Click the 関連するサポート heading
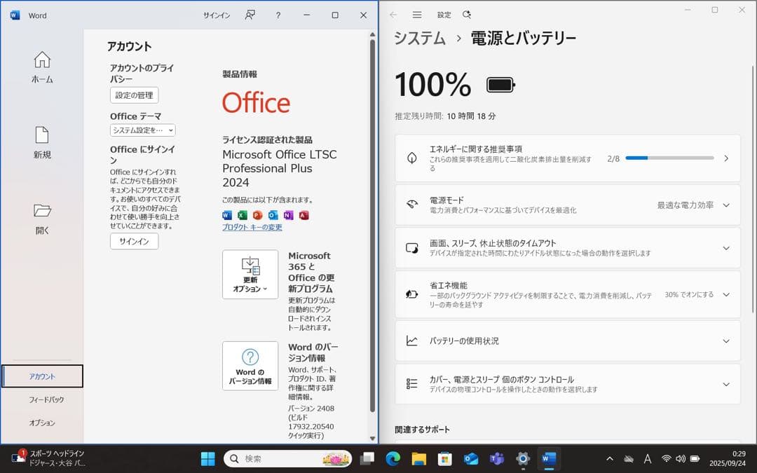757x473 pixels. 422,430
